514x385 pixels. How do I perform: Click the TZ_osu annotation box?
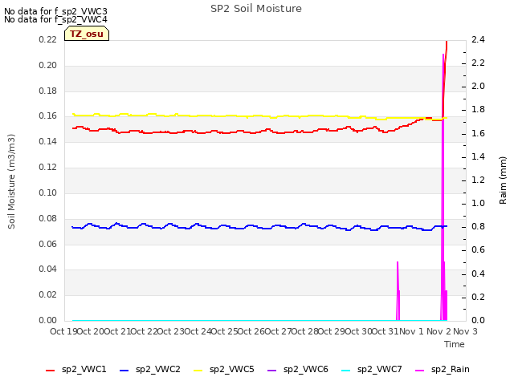point(87,34)
